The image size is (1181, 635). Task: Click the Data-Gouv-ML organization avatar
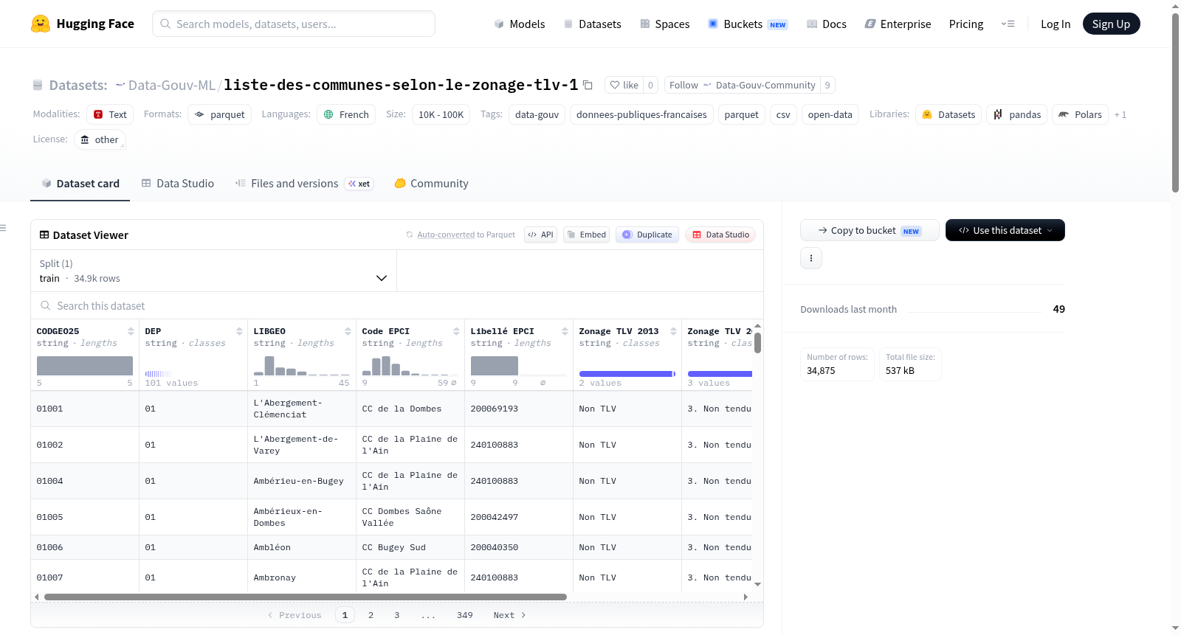tap(120, 85)
